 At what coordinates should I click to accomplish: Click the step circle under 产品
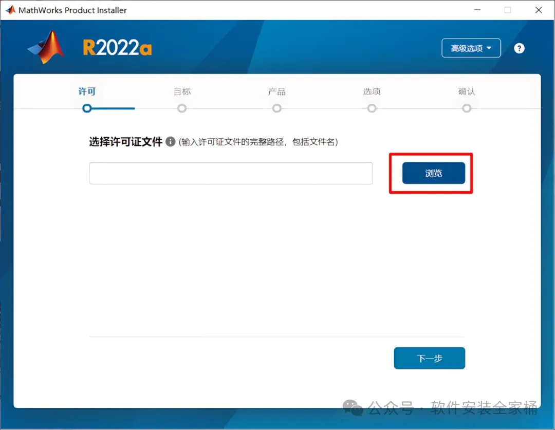(277, 108)
